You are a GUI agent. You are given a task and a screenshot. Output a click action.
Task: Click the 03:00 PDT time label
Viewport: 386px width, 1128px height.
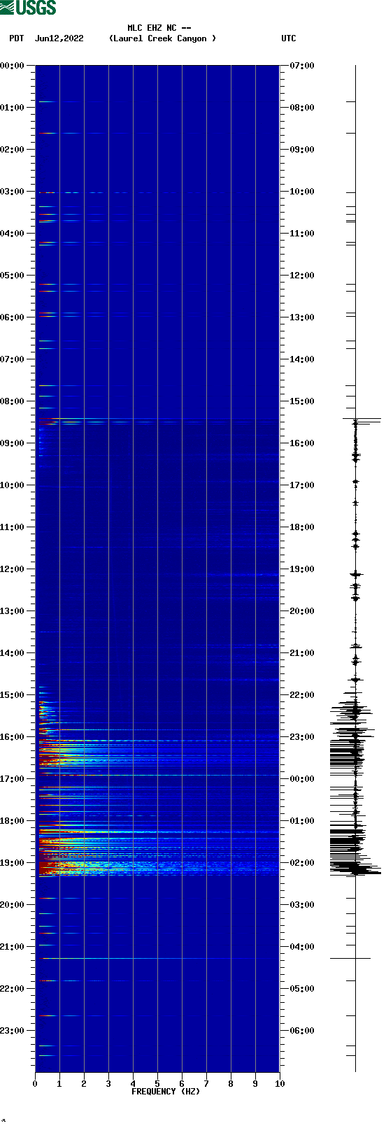(13, 192)
